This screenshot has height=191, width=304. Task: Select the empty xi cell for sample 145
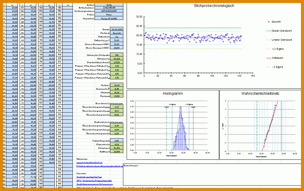point(49,169)
